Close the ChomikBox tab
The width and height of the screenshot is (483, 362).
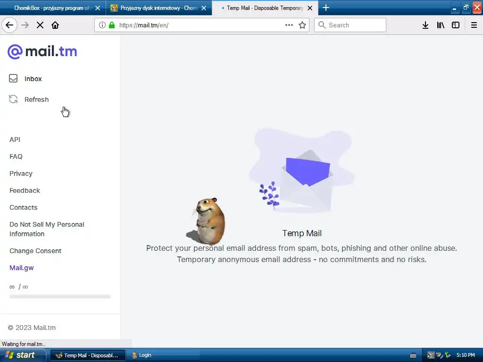[98, 8]
